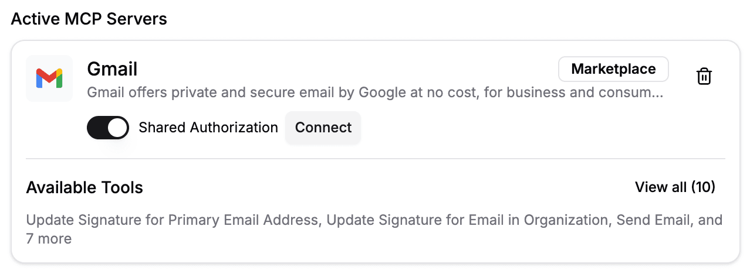This screenshot has height=274, width=750.
Task: Click the truncated ellipsis of Gmail description
Action: pos(657,94)
